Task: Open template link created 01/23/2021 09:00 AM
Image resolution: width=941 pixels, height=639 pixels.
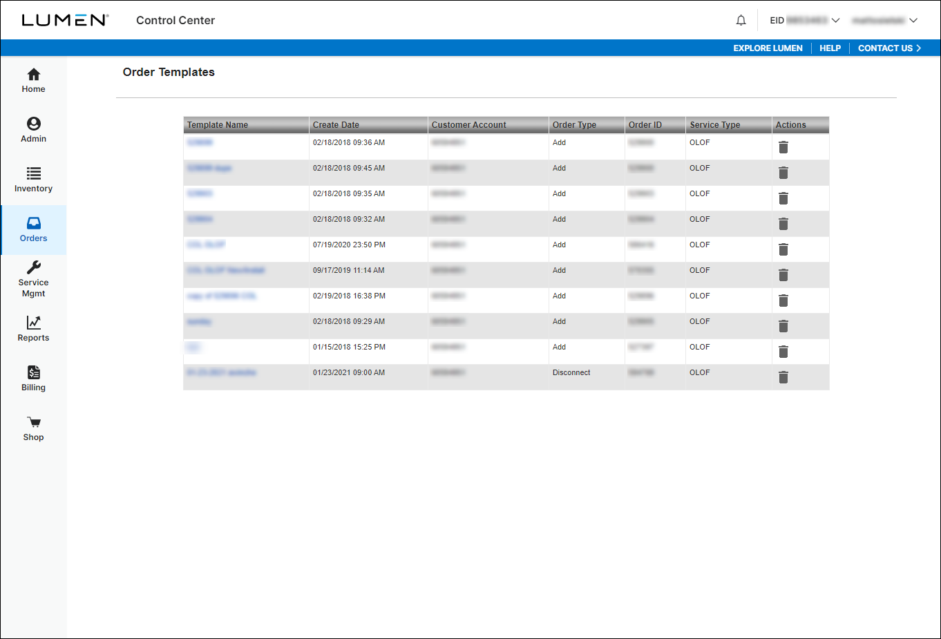Action: click(221, 372)
